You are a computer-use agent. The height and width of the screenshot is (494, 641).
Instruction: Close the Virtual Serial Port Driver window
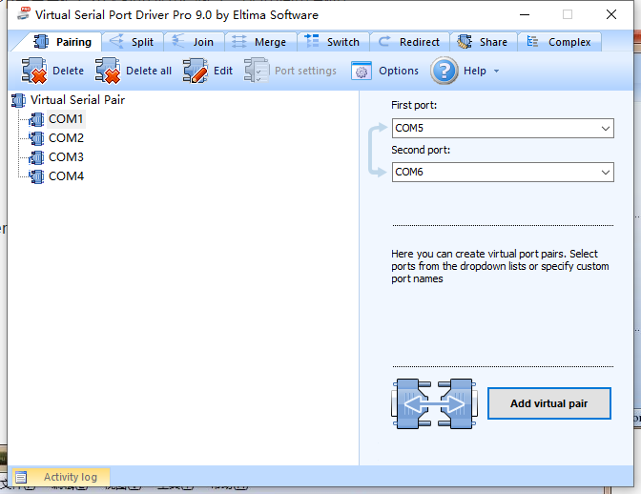[x=611, y=14]
